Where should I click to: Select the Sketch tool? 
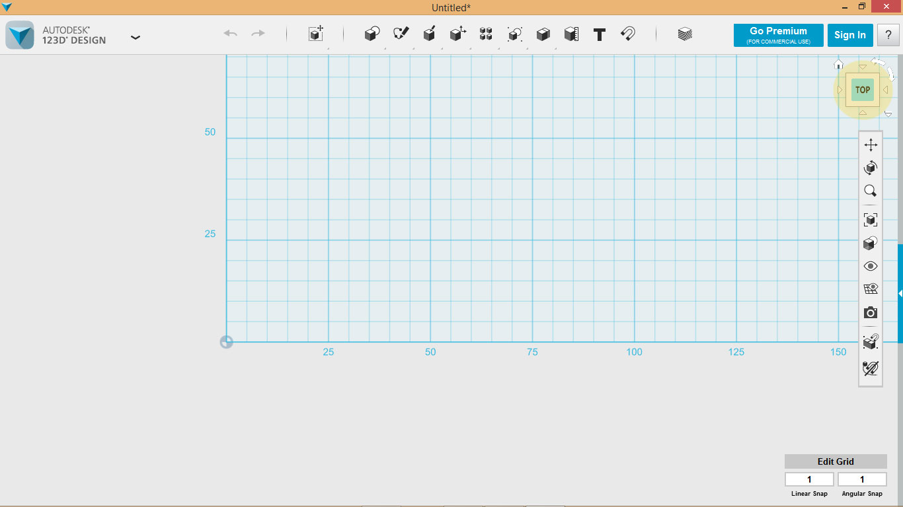(x=400, y=34)
